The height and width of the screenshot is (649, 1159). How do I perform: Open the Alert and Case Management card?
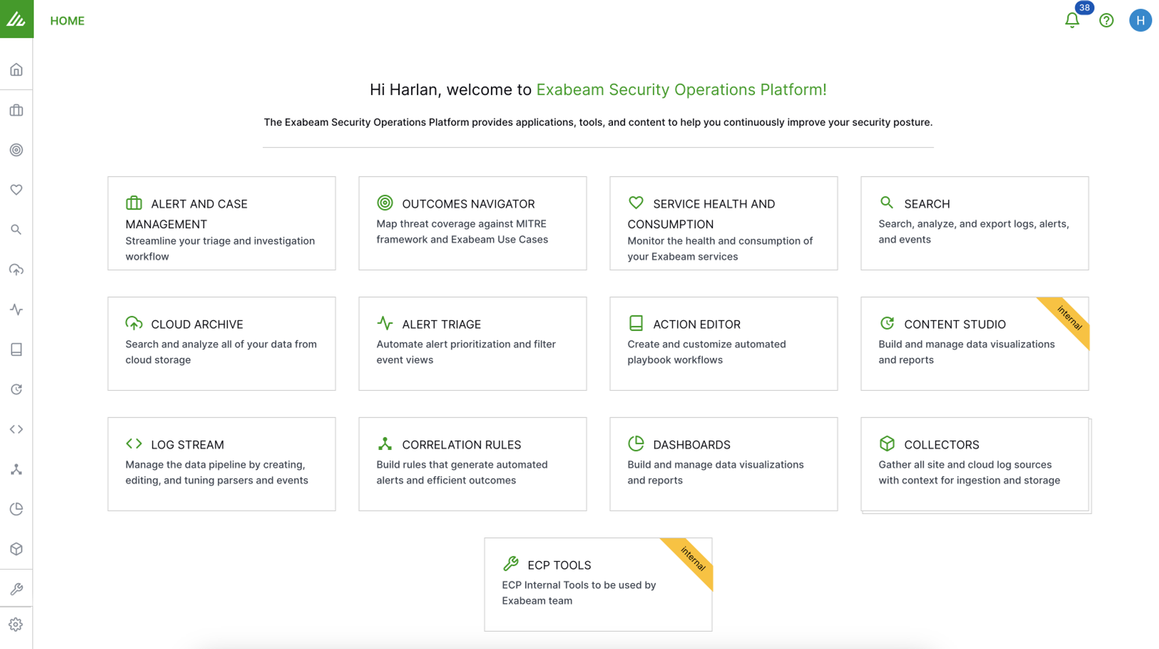(221, 223)
